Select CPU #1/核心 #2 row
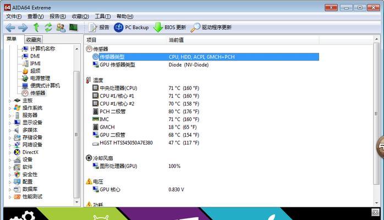The image size is (384, 220). click(205, 104)
